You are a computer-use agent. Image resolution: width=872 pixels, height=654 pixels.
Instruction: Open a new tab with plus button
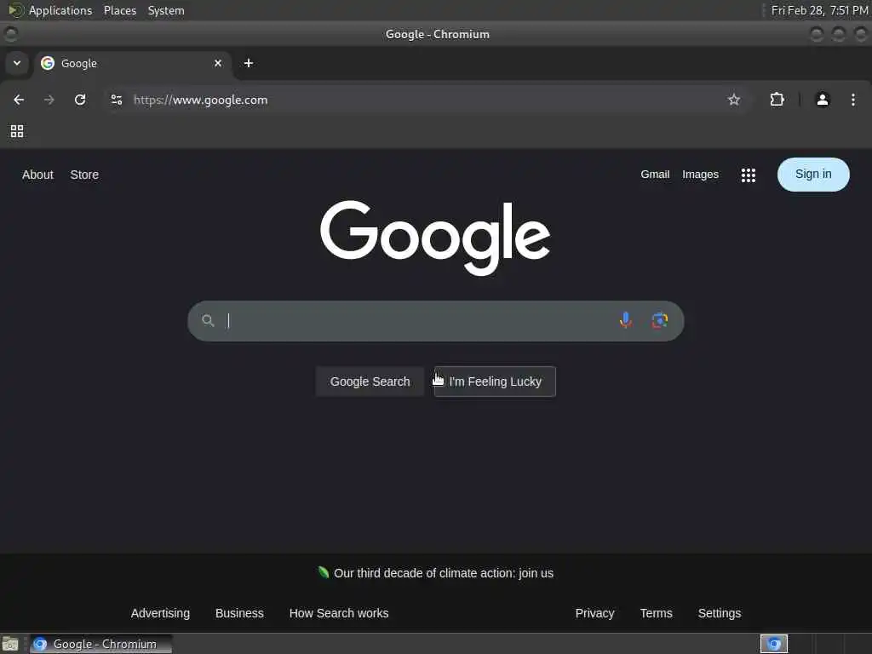[249, 63]
